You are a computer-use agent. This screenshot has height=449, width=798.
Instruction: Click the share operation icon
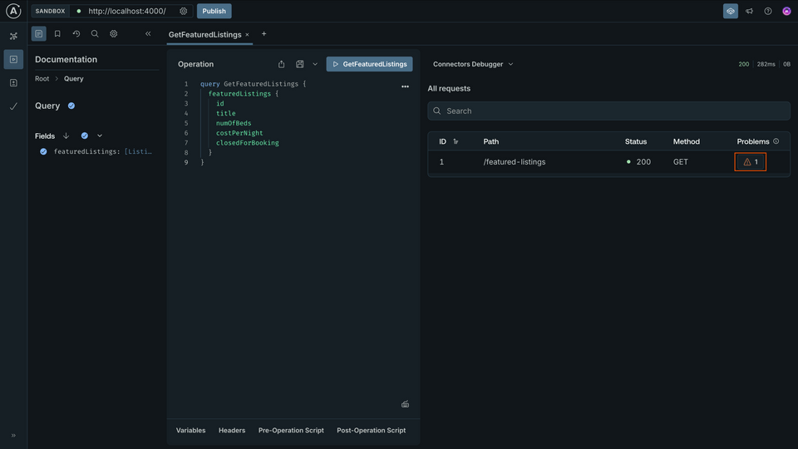coord(281,64)
